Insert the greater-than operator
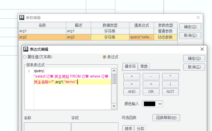 coord(132,84)
